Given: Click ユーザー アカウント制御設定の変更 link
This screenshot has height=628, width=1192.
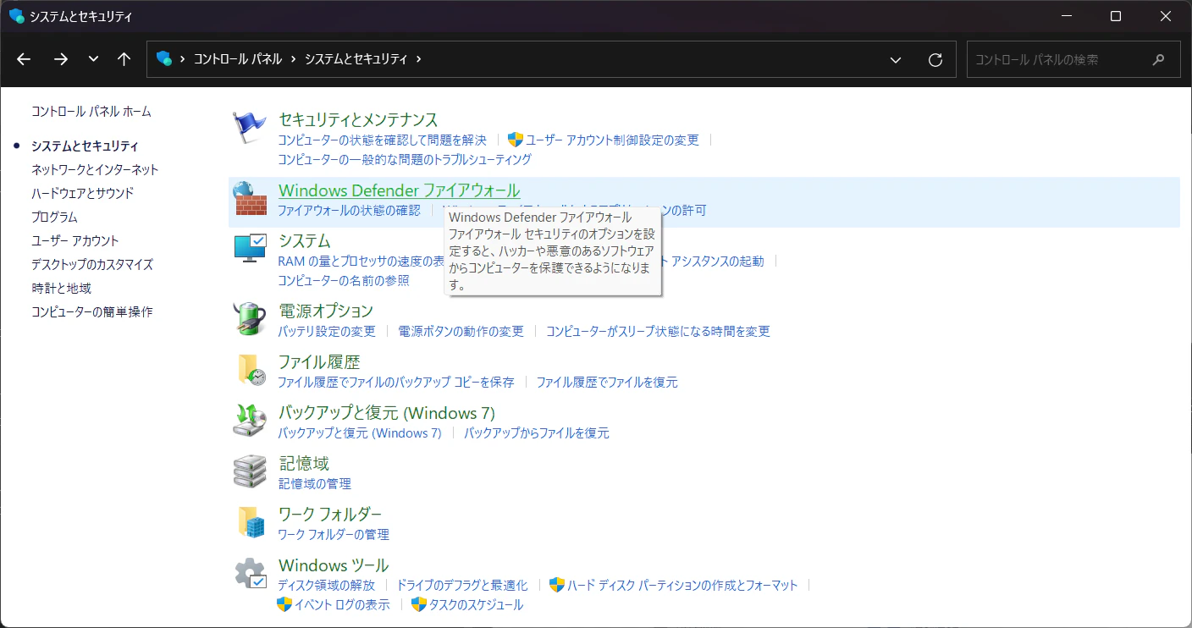Looking at the screenshot, I should coord(613,140).
